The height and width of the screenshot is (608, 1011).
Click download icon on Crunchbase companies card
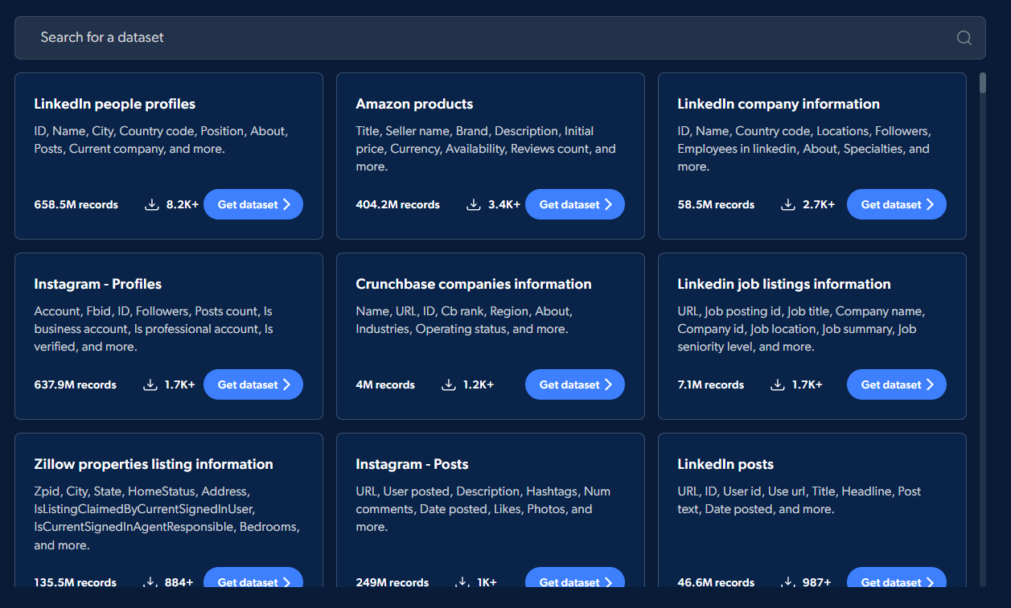pyautogui.click(x=449, y=384)
